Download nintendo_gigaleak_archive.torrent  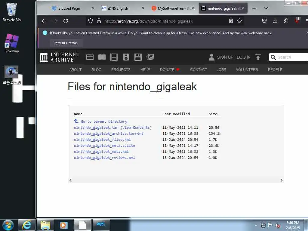click(x=109, y=134)
